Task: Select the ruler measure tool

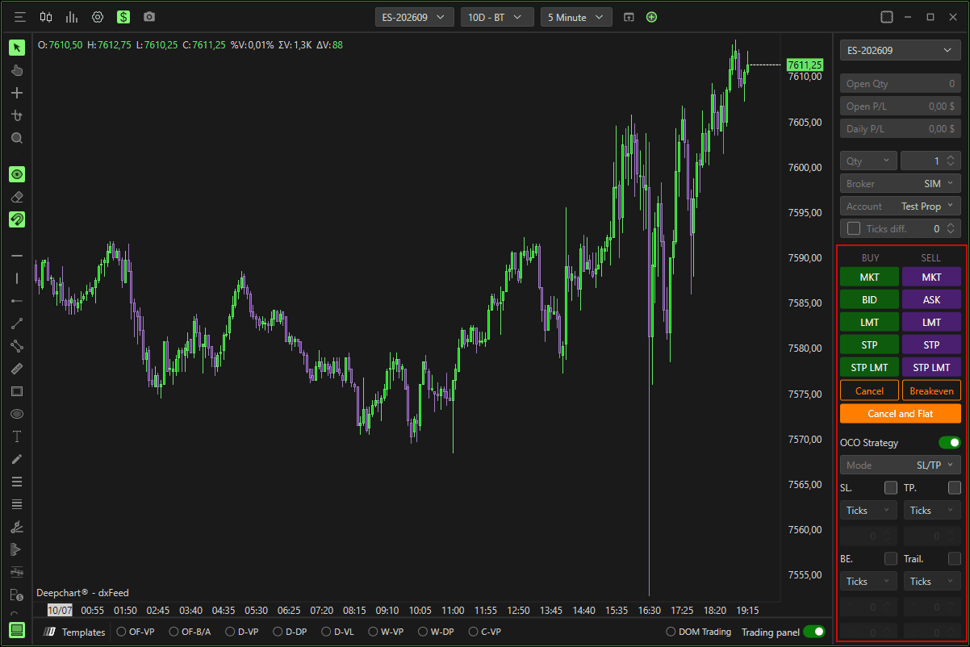Action: [x=17, y=369]
